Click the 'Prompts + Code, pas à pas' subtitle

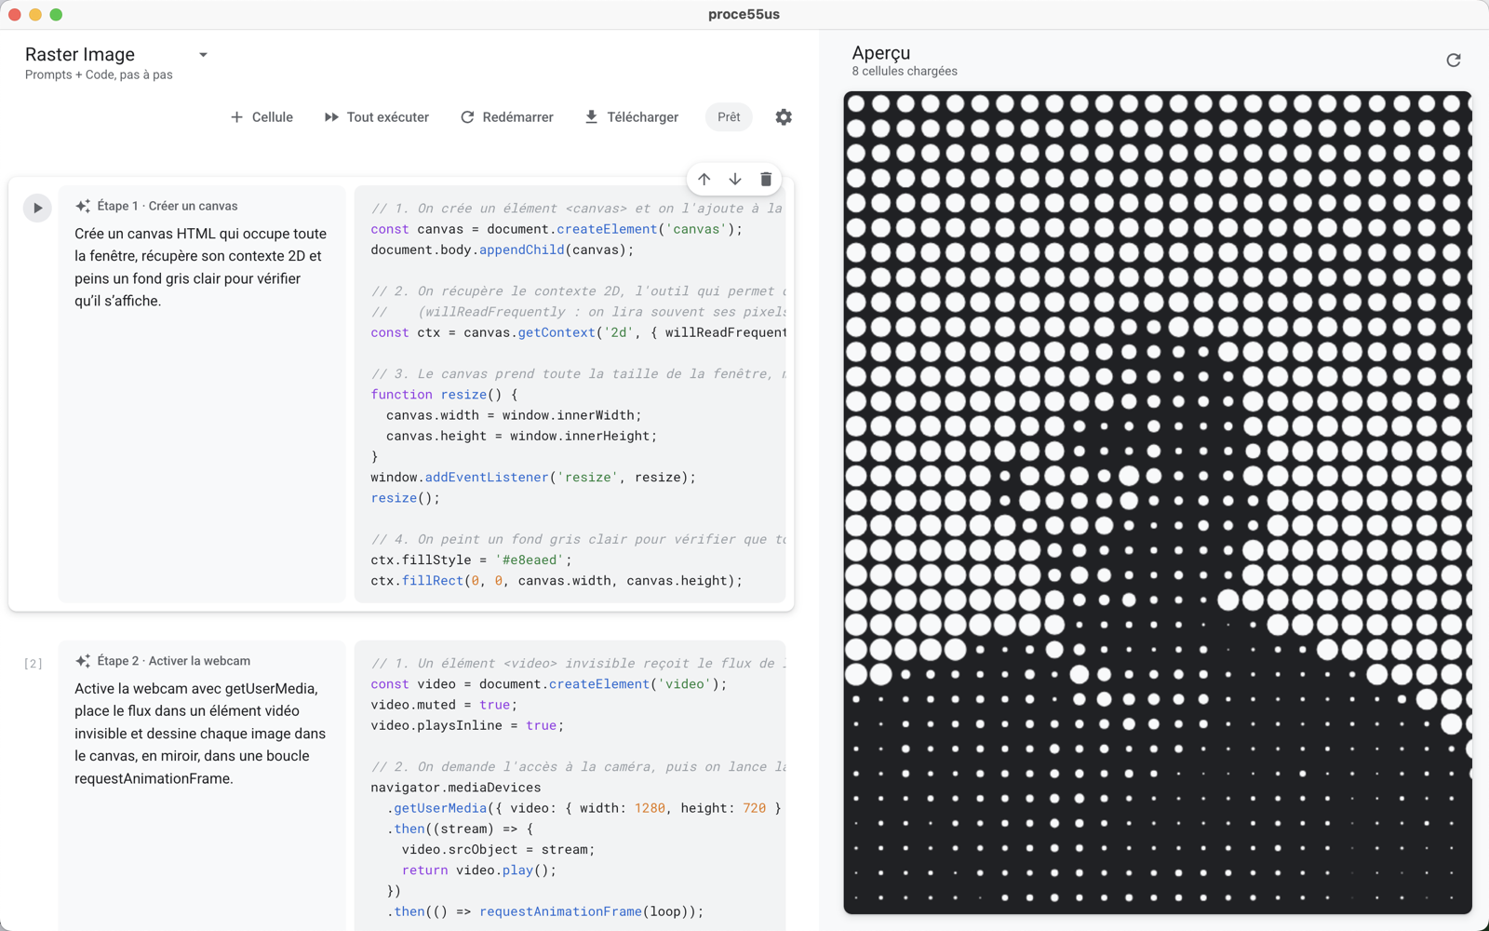(x=99, y=75)
